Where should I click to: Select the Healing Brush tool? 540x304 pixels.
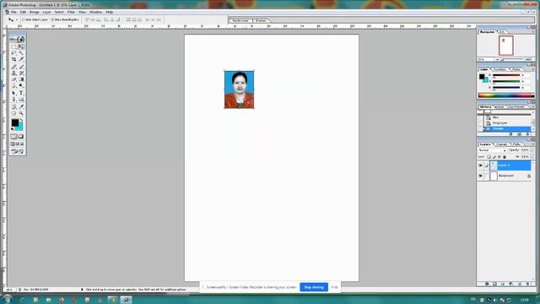13,67
